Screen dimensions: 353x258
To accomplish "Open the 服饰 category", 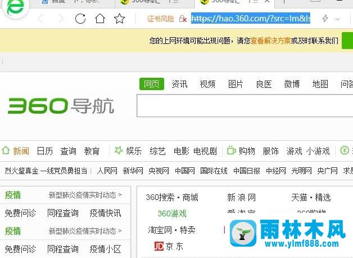I will tap(270, 151).
